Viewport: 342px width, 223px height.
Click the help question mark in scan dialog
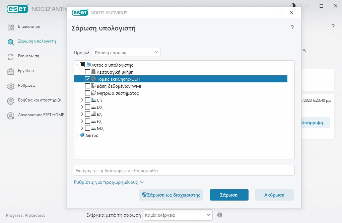pyautogui.click(x=292, y=28)
